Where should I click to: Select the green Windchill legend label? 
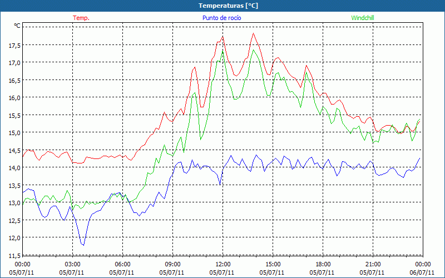pos(363,18)
